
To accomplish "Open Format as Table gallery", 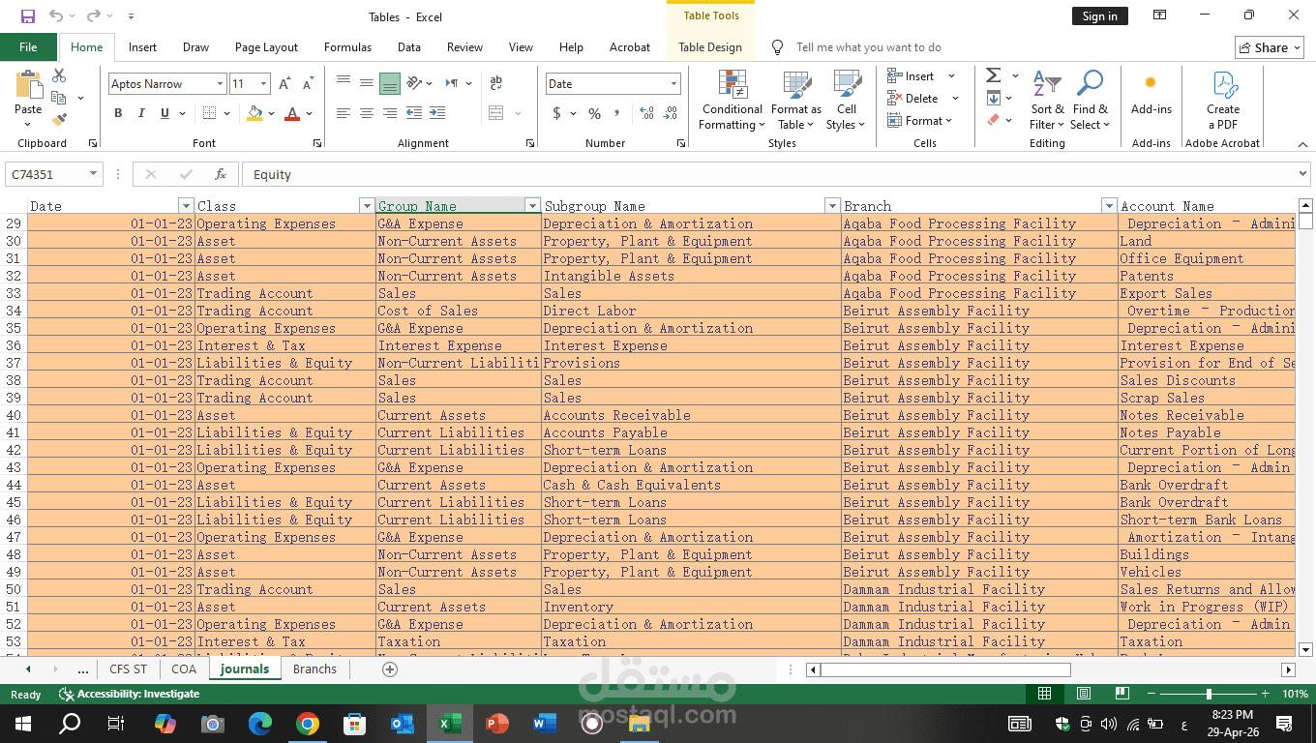I will pos(796,101).
